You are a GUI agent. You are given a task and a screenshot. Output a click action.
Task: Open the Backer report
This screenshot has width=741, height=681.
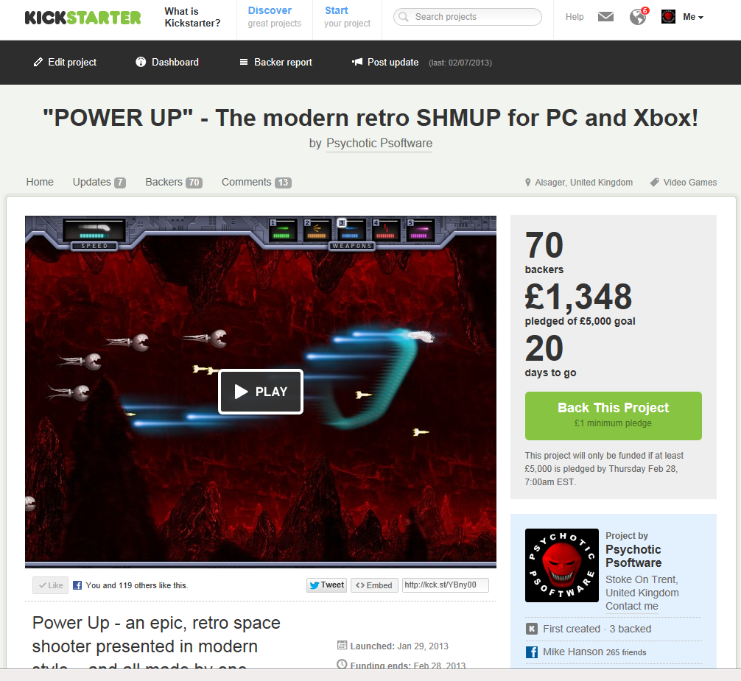point(276,63)
